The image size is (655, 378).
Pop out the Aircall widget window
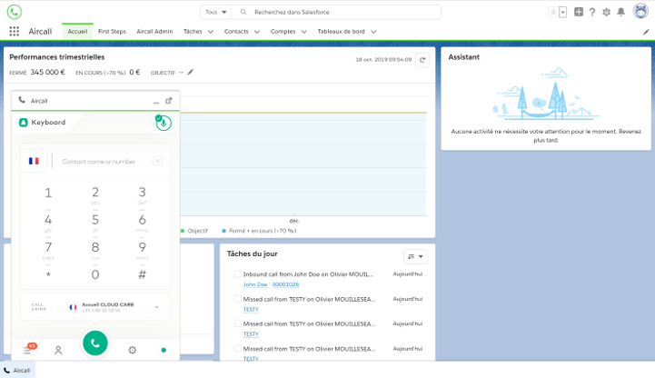tap(169, 101)
